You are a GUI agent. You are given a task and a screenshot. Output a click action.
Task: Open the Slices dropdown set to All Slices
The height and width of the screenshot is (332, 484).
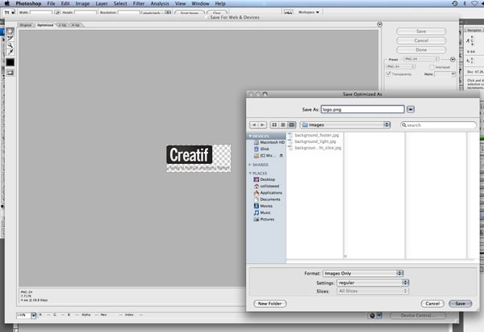(x=373, y=291)
